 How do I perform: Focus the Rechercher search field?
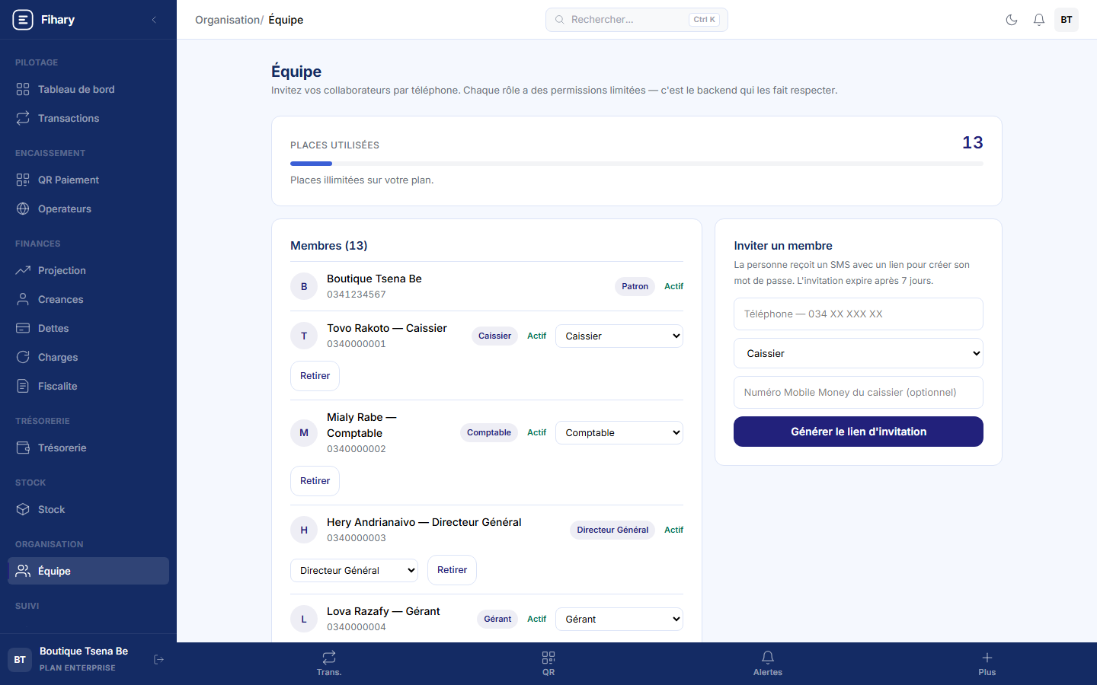[637, 20]
